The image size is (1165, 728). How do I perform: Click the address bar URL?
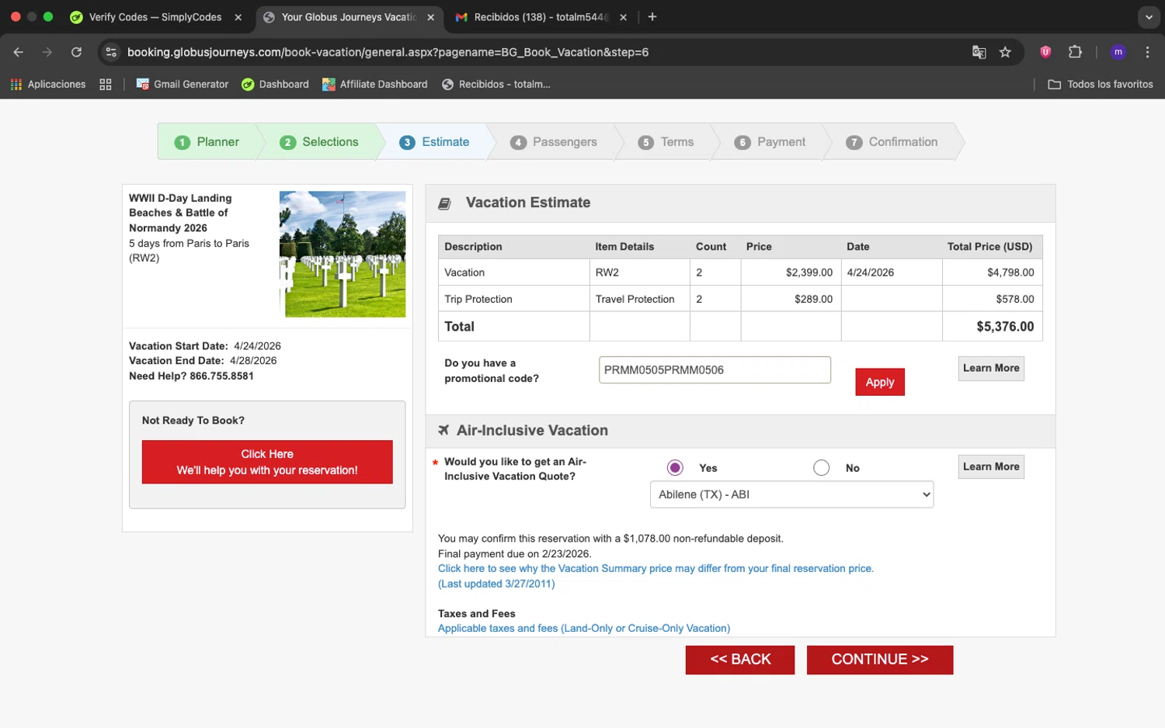coord(388,52)
